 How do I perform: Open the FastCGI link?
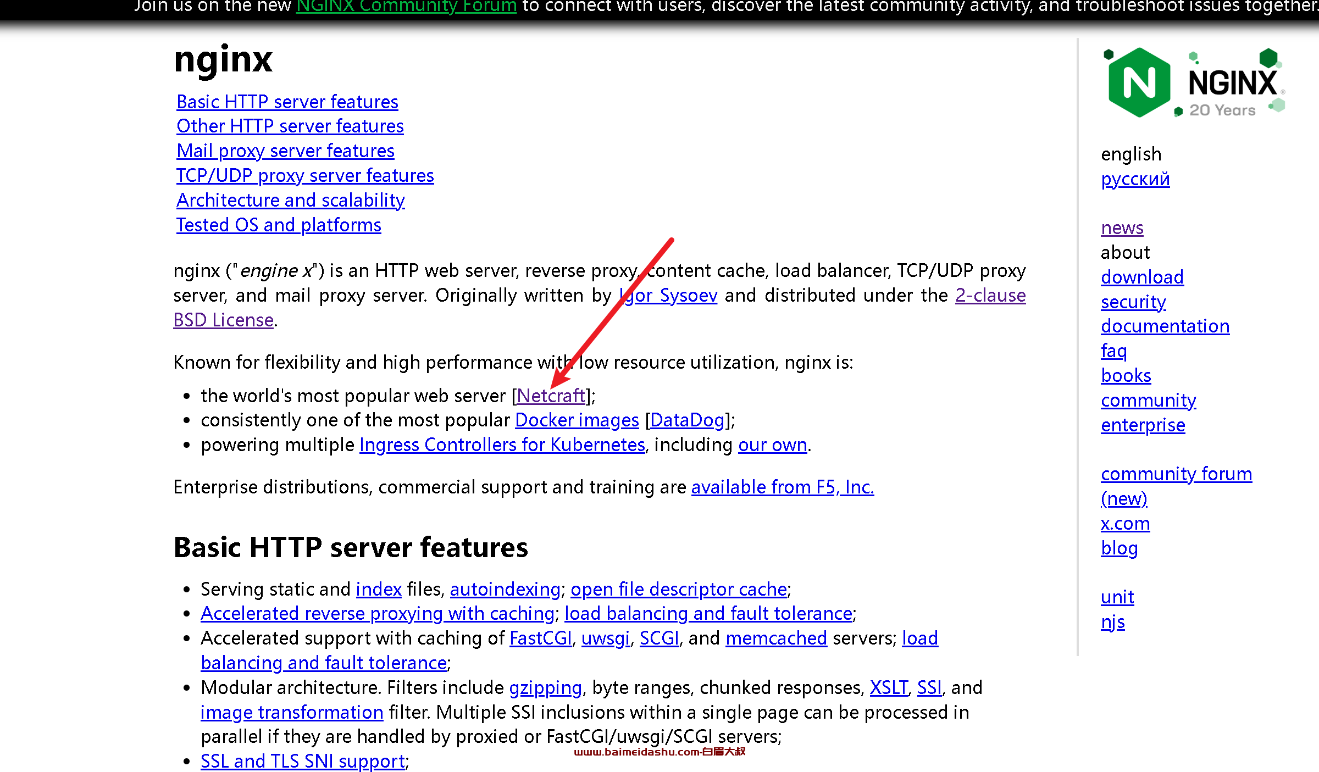pos(541,638)
